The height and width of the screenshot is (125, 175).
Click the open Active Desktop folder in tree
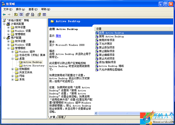click(x=21, y=62)
